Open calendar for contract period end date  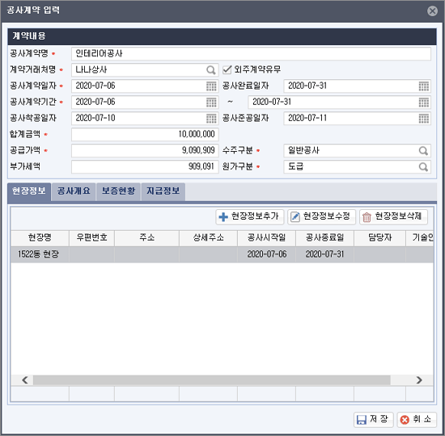(x=424, y=103)
